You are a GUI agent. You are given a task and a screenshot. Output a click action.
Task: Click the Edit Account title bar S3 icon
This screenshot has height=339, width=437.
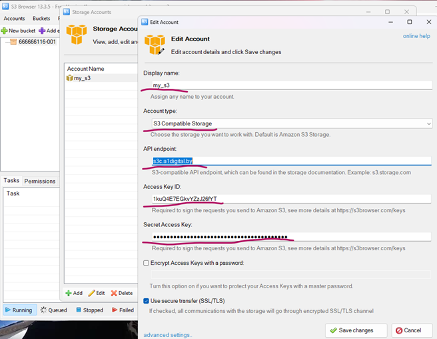coord(145,22)
